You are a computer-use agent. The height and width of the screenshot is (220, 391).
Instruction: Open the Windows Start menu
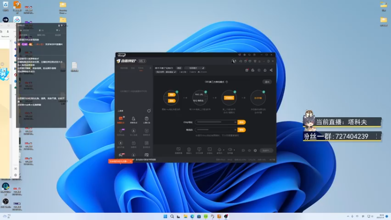(x=165, y=216)
